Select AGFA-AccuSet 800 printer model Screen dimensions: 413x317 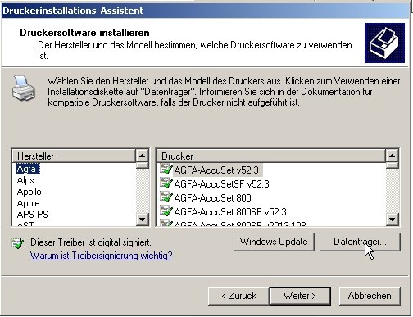[212, 197]
